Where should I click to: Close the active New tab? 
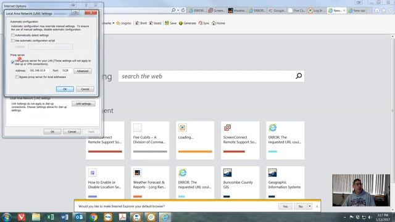(x=344, y=10)
